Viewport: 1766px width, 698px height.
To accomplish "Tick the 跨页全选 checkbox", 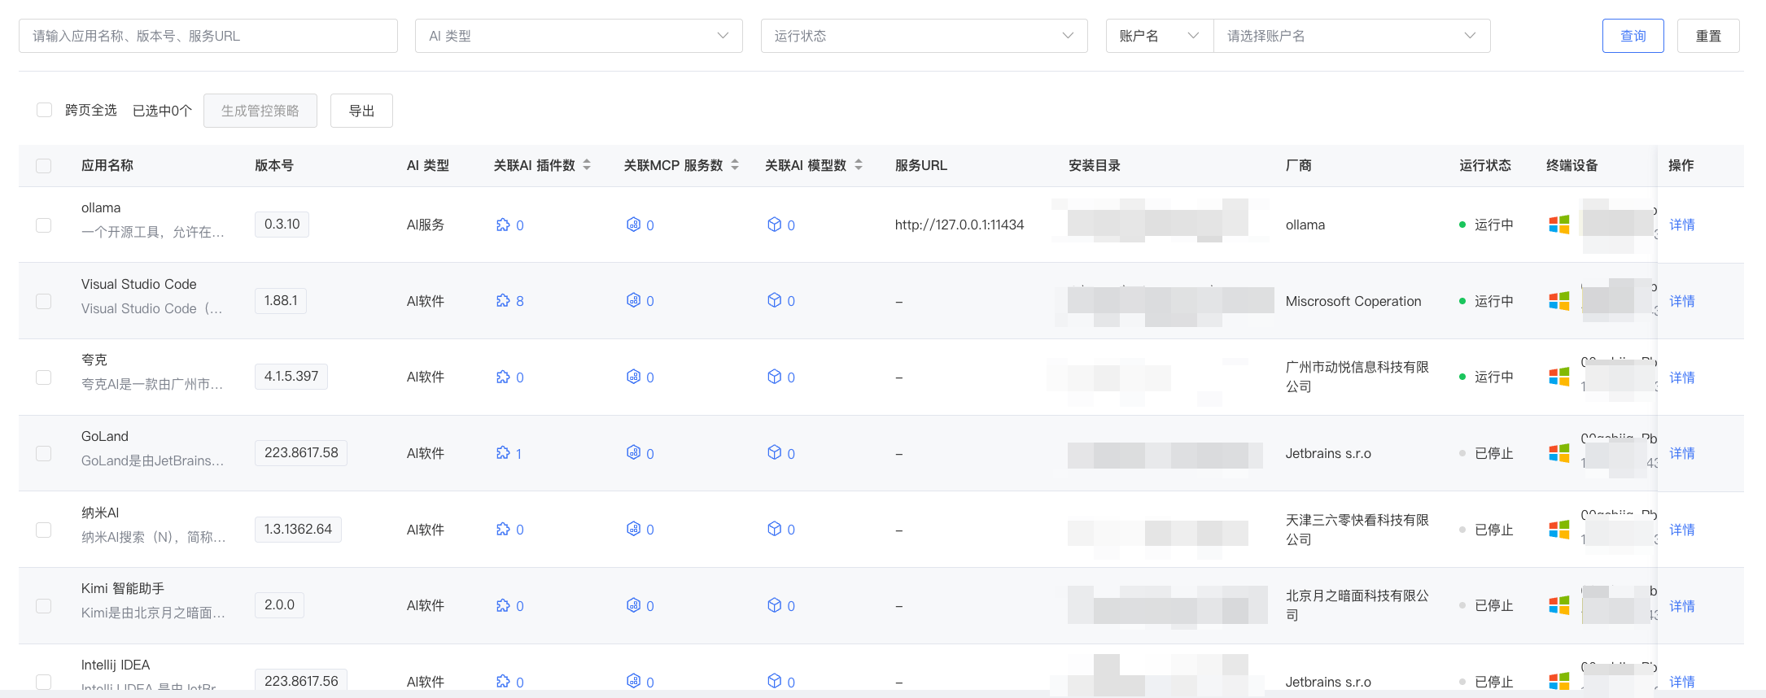I will pyautogui.click(x=45, y=110).
